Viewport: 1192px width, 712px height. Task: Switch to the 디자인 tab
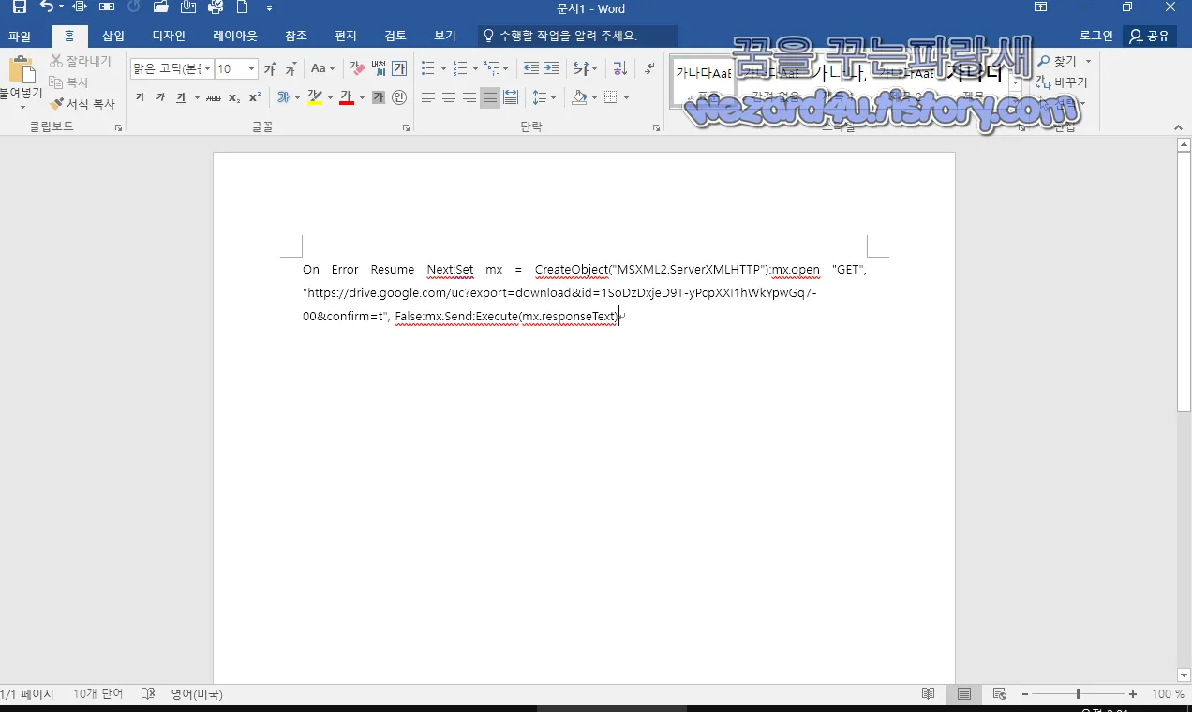(169, 36)
